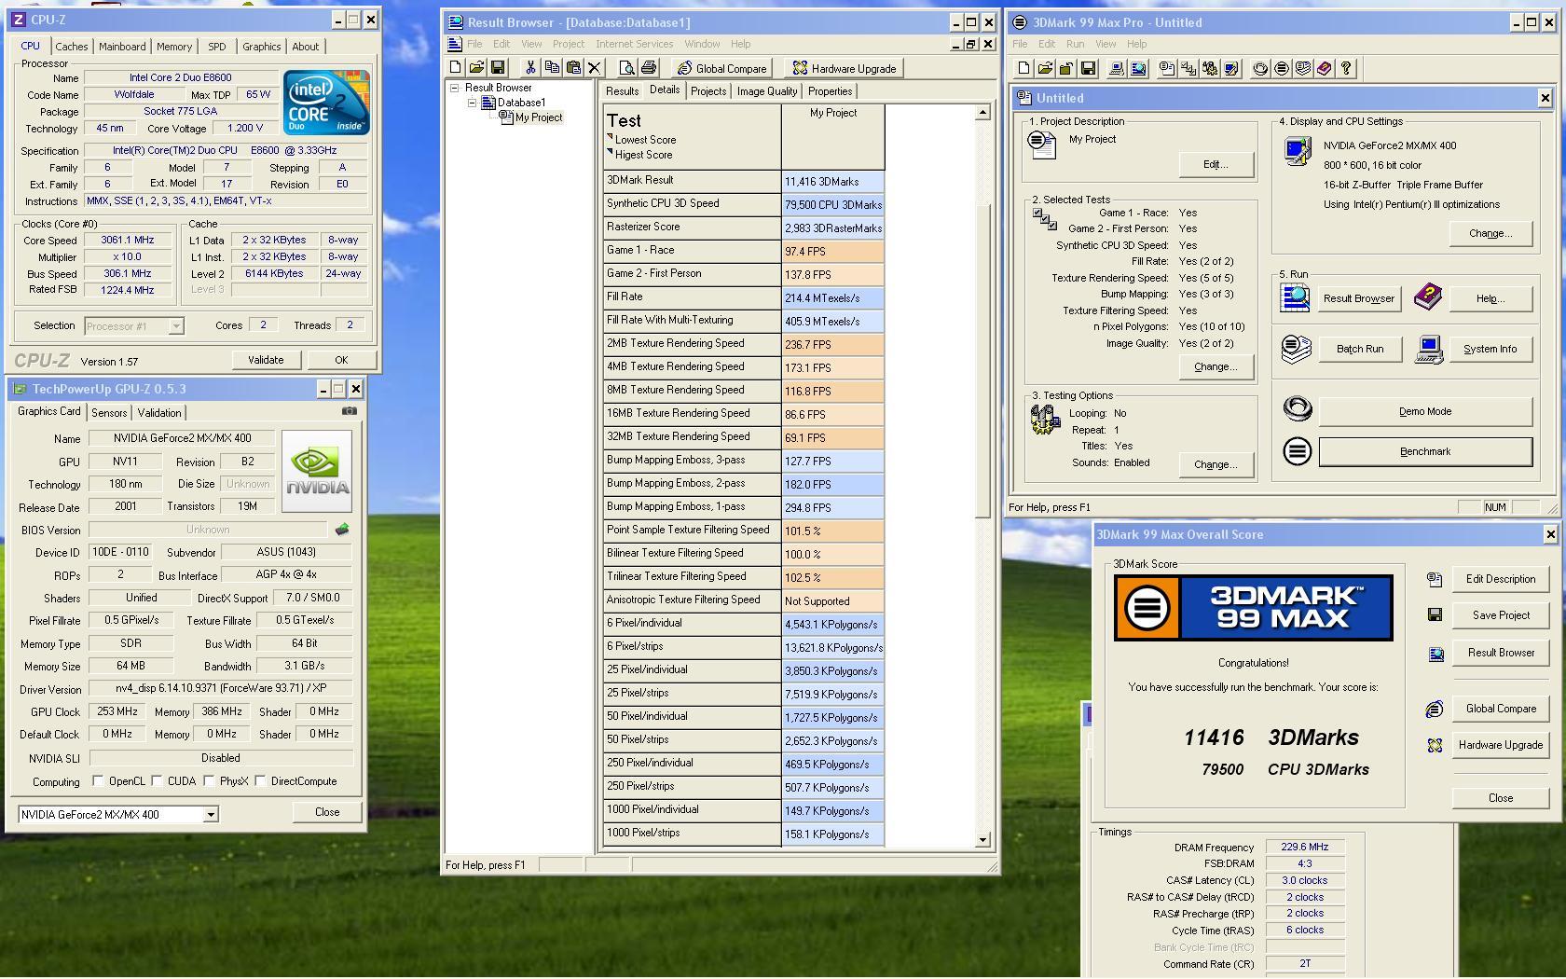Open Internet Services menu in Result Browser
Image resolution: width=1566 pixels, height=979 pixels.
pos(635,44)
